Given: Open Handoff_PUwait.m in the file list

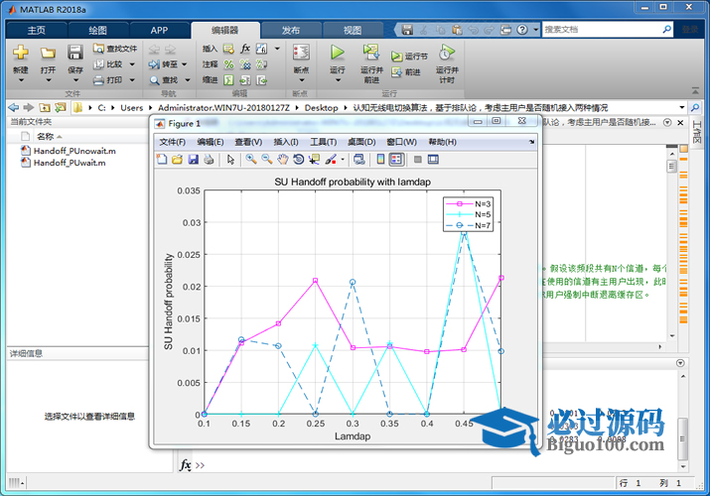Looking at the screenshot, I should [73, 163].
